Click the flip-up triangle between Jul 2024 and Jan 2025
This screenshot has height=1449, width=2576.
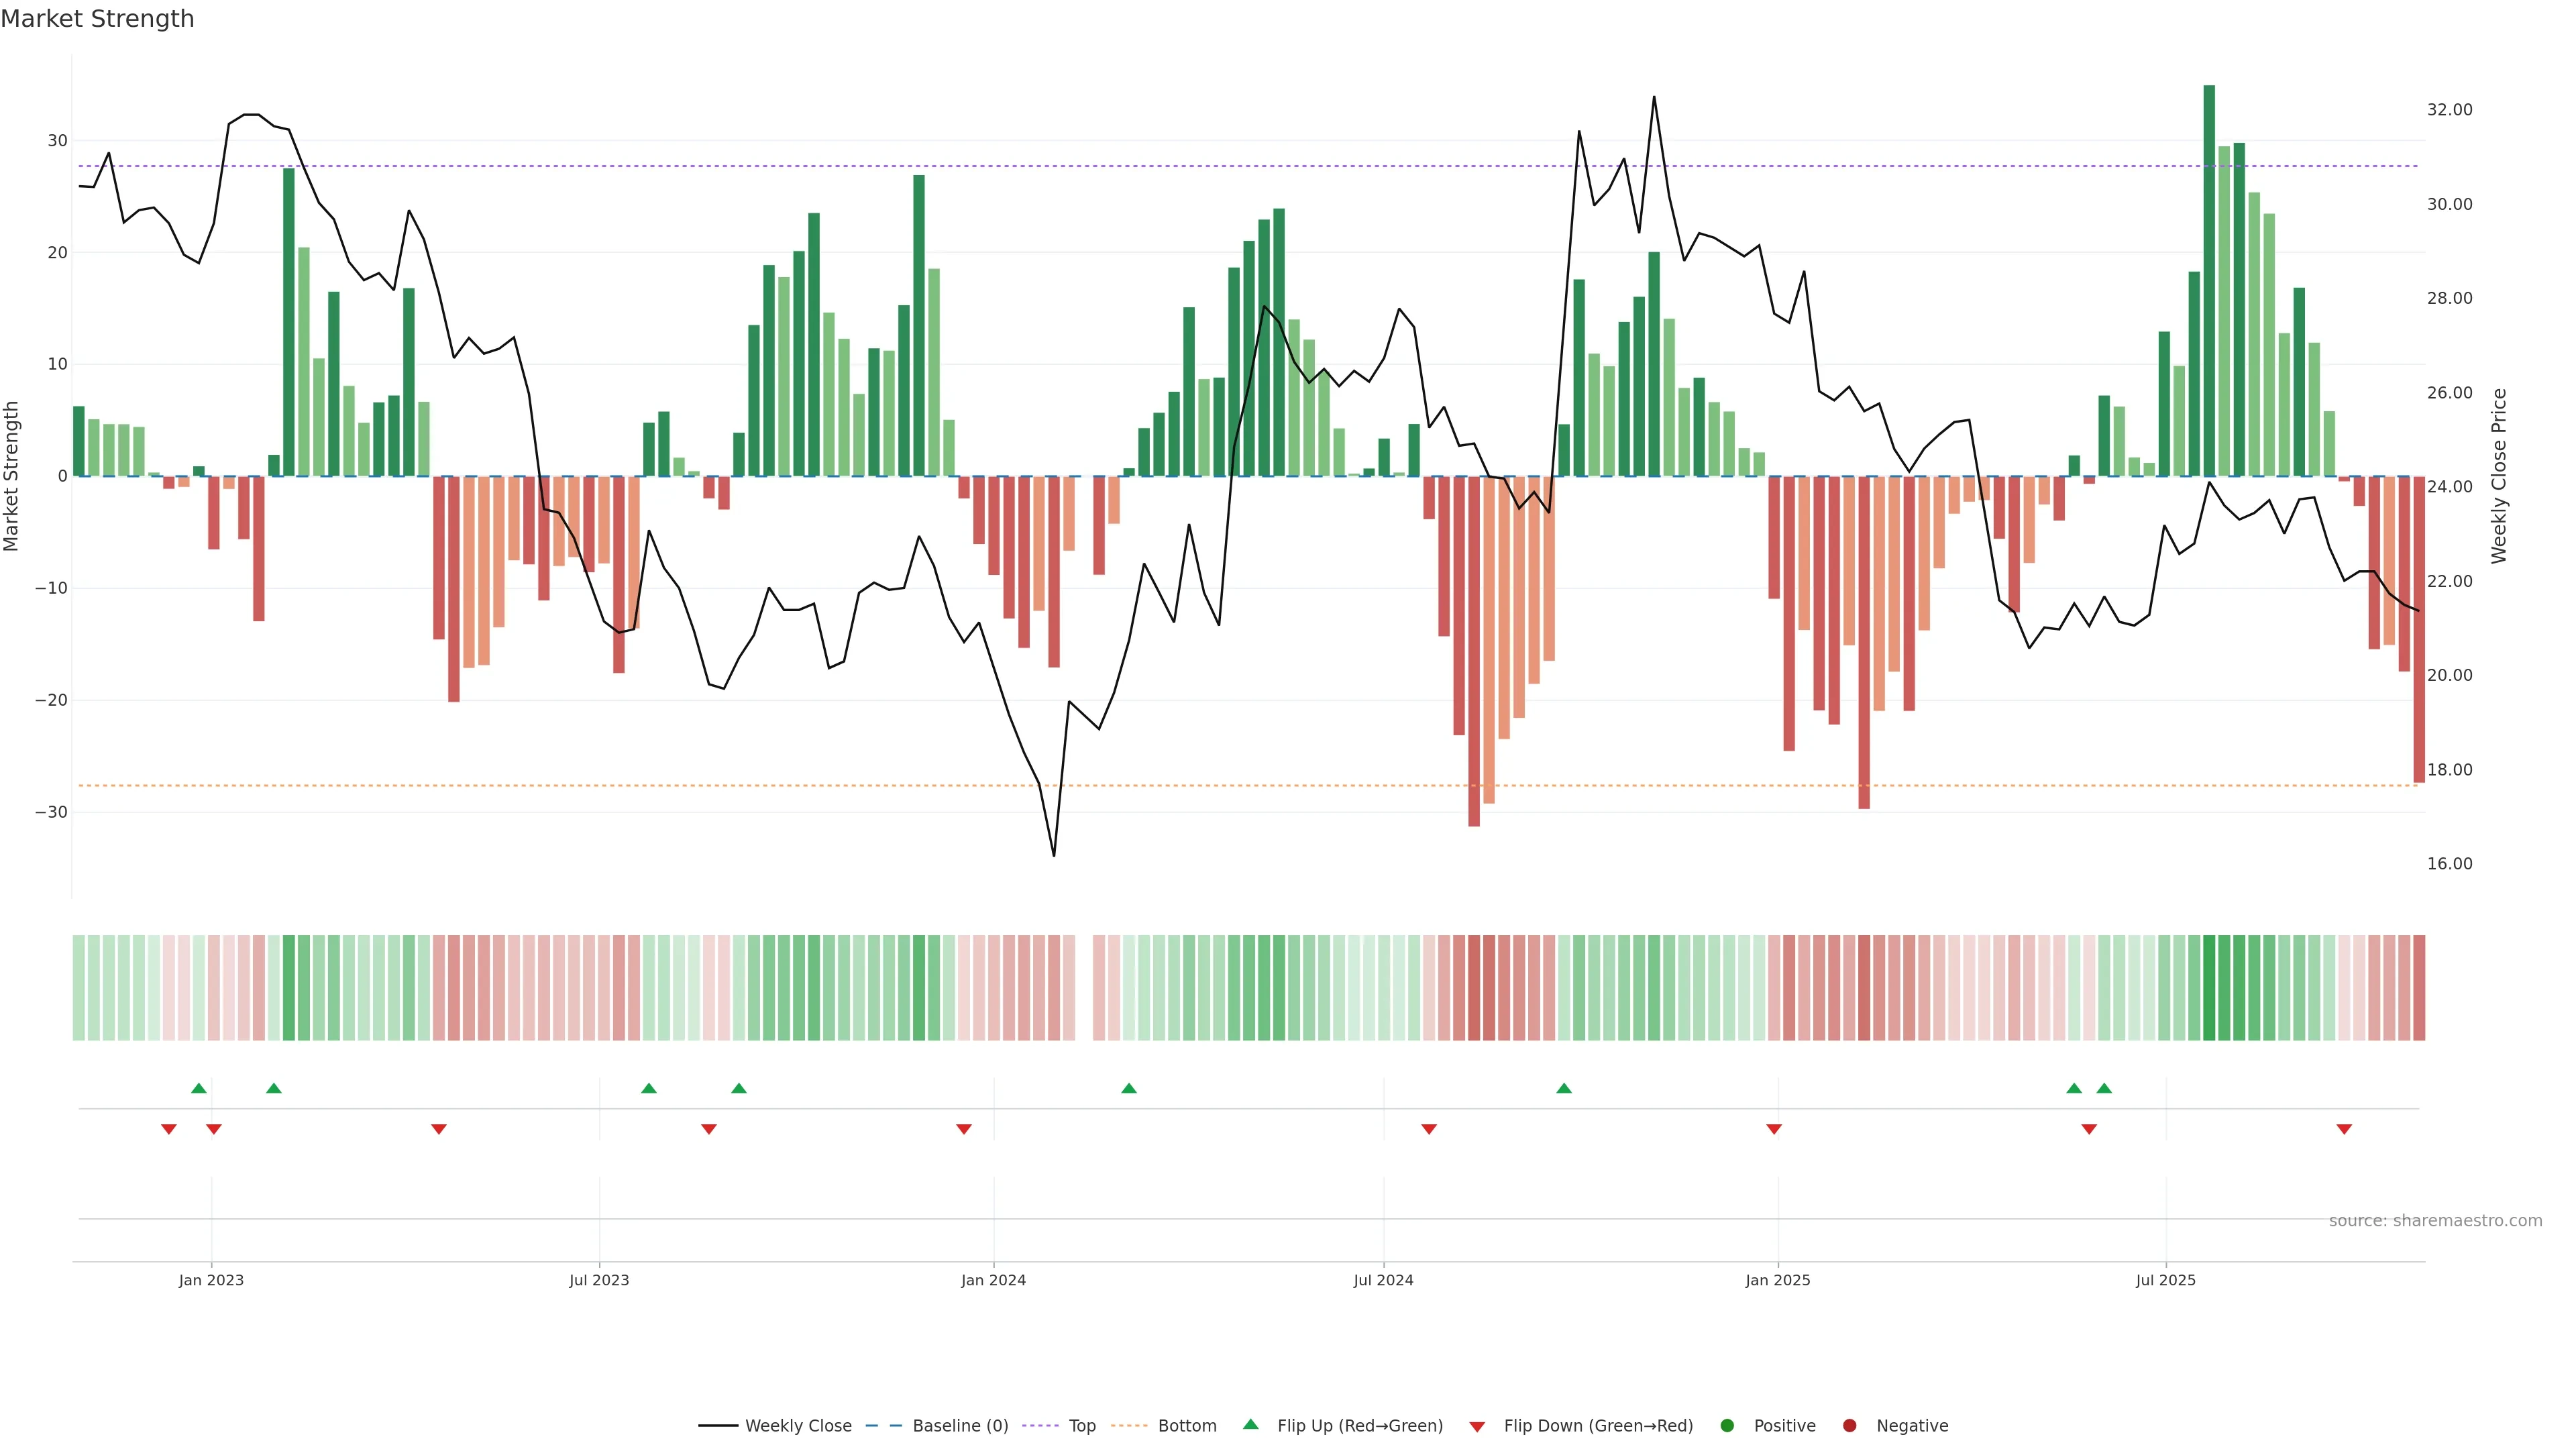point(1564,1088)
